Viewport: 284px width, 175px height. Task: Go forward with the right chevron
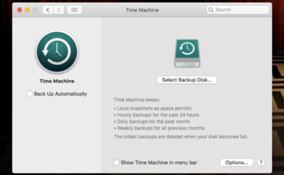pos(58,10)
